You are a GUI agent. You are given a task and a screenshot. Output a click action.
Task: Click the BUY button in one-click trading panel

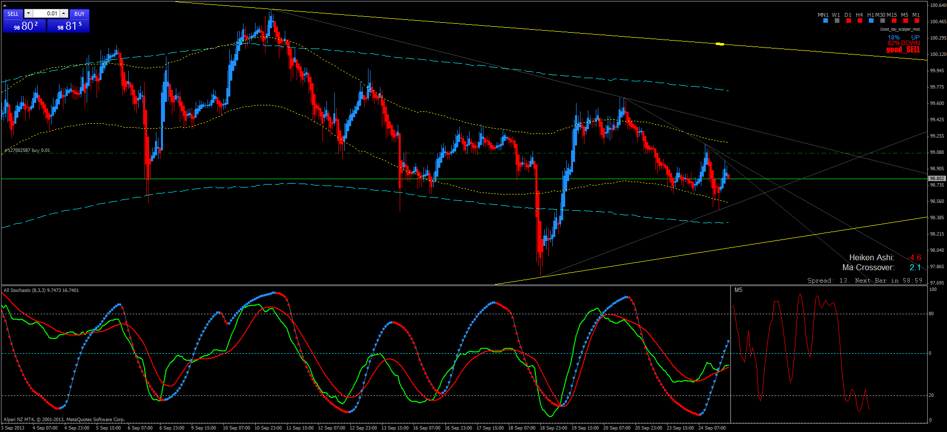tap(79, 14)
